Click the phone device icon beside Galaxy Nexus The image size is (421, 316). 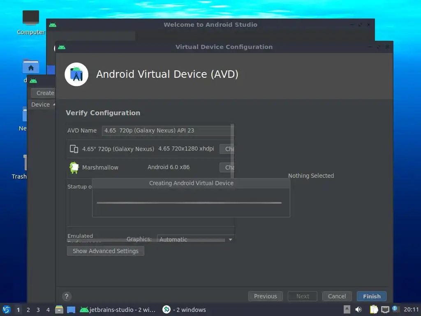(x=74, y=149)
